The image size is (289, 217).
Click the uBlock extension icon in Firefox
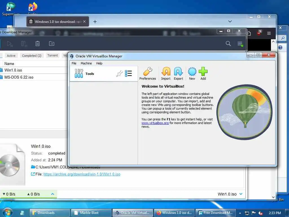(259, 33)
